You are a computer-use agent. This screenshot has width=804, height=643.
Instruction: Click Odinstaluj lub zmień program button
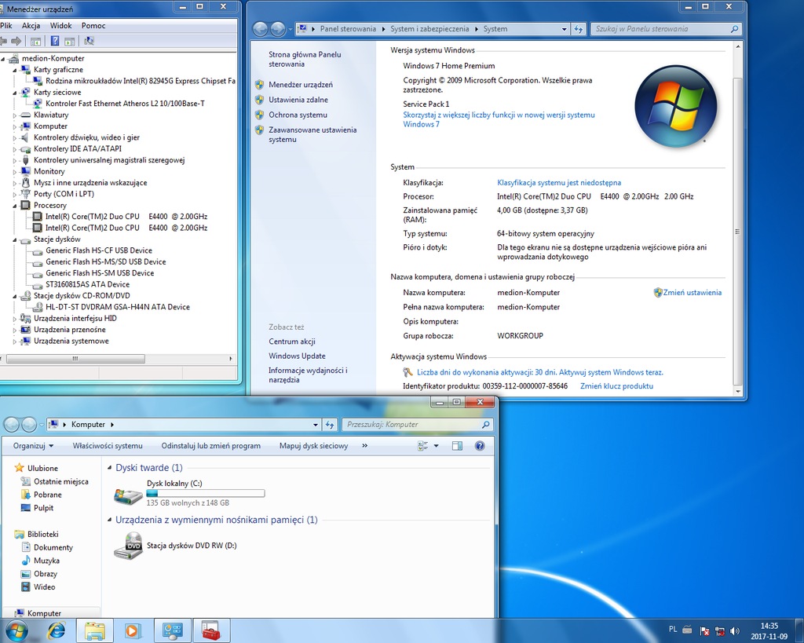(210, 446)
